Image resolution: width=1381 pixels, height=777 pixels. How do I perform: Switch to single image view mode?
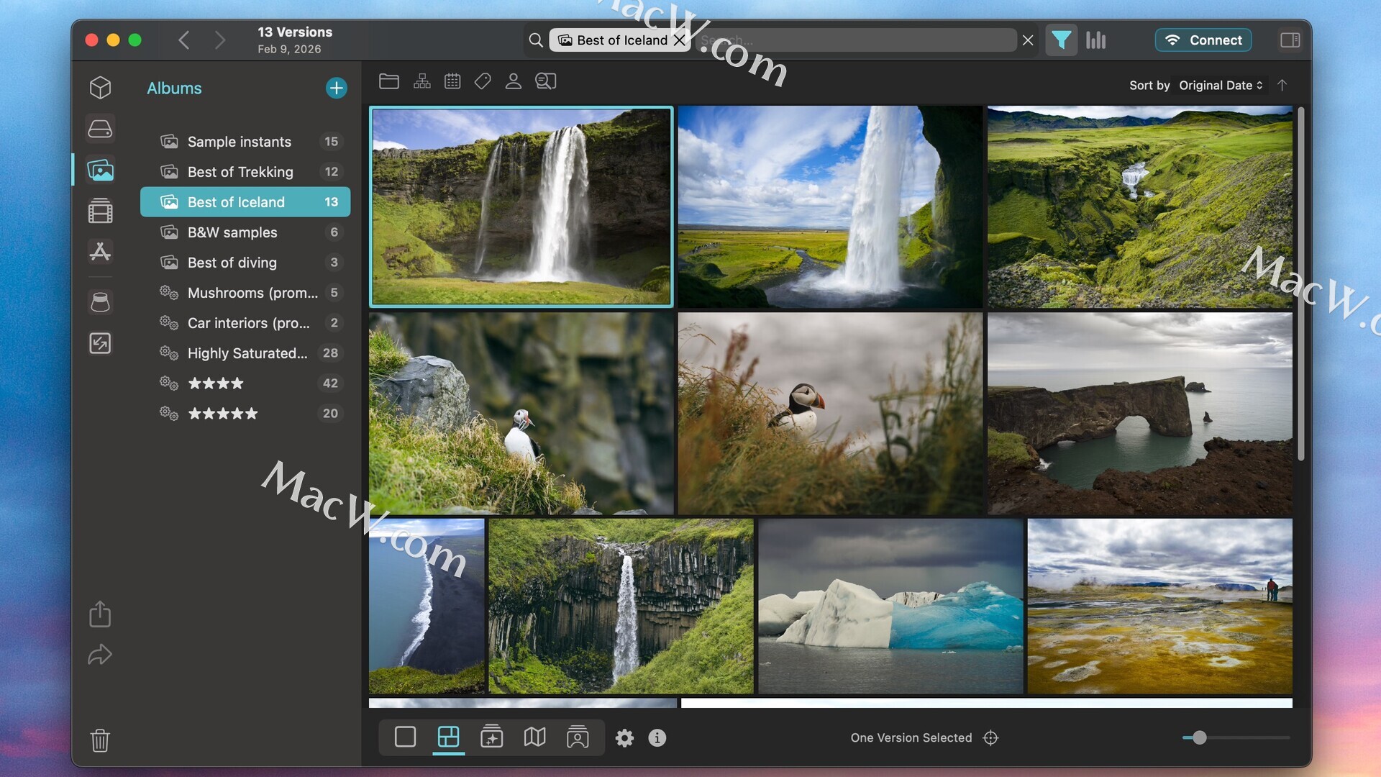405,737
